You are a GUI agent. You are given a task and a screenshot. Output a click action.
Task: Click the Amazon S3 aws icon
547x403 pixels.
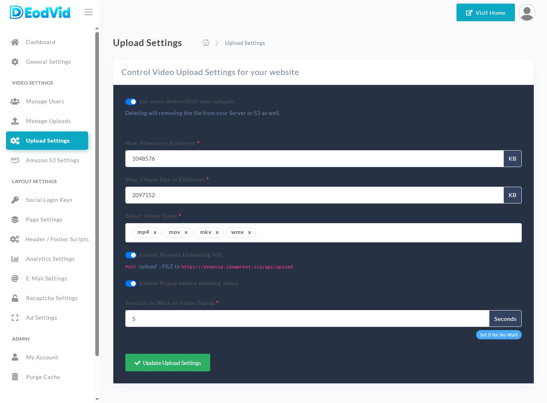15,160
